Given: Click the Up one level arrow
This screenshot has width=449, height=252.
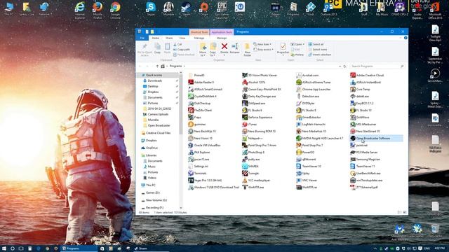Looking at the screenshot, I should tap(157, 66).
